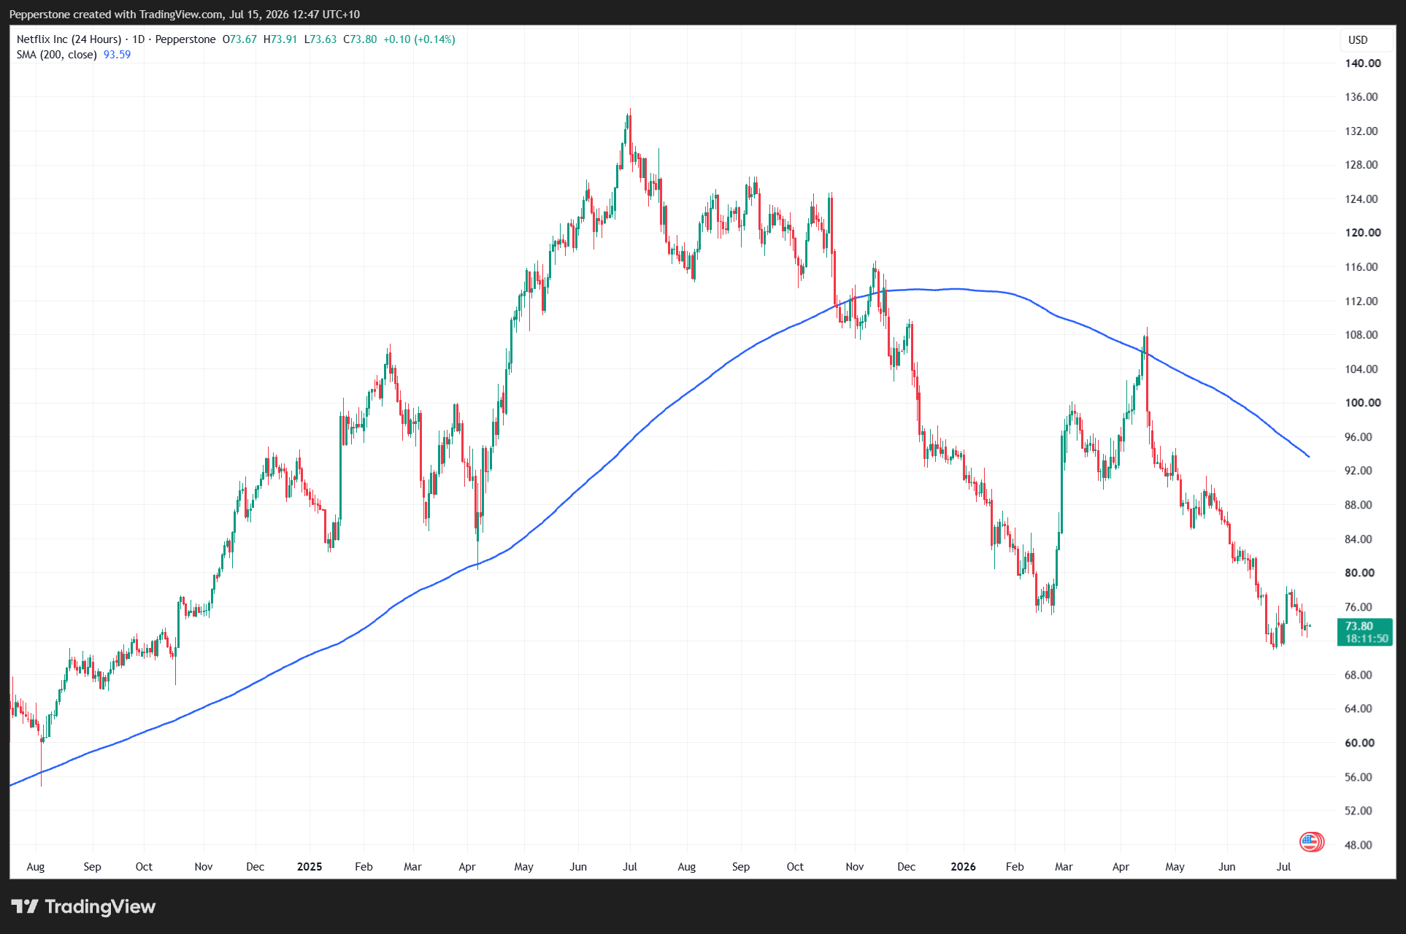Click the Dec label just before 2025
This screenshot has height=934, width=1406.
(255, 867)
